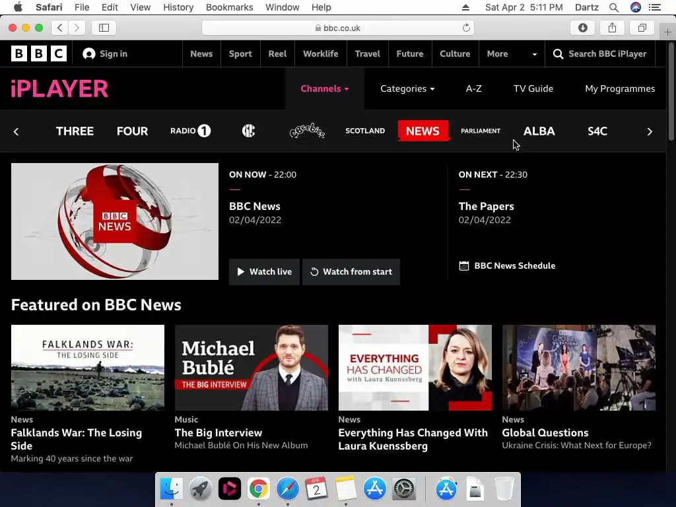Select the BBC News channel logo
Screen dimensions: 676x507
(423, 131)
